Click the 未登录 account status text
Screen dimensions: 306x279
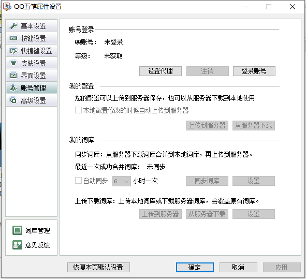click(113, 42)
